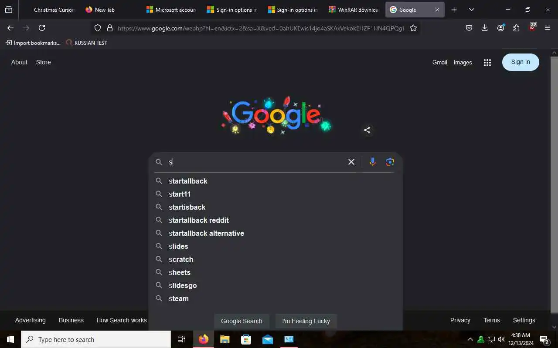
Task: Open a new tab with plus button
Action: (454, 10)
